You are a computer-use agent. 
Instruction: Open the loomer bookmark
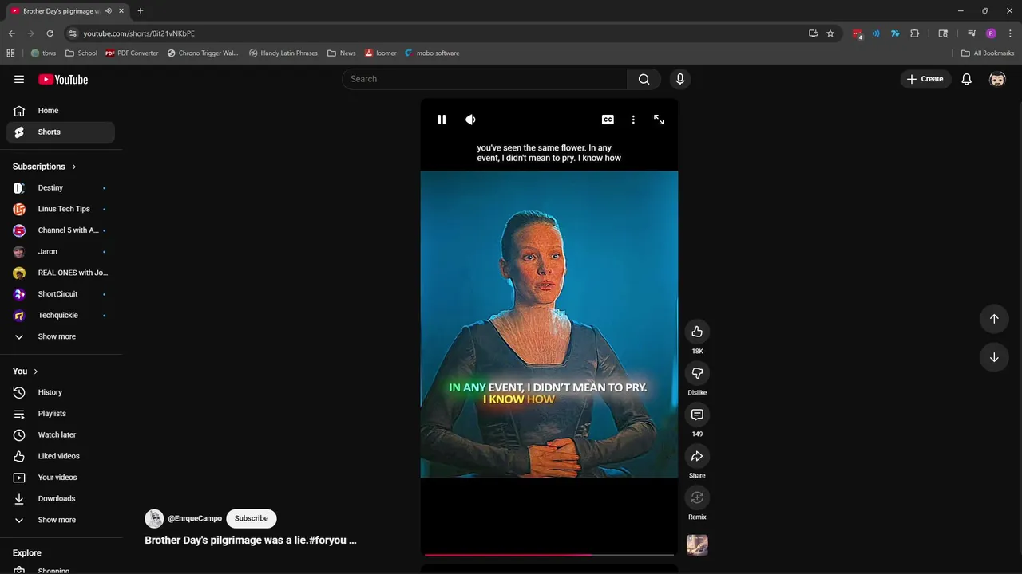pyautogui.click(x=381, y=53)
